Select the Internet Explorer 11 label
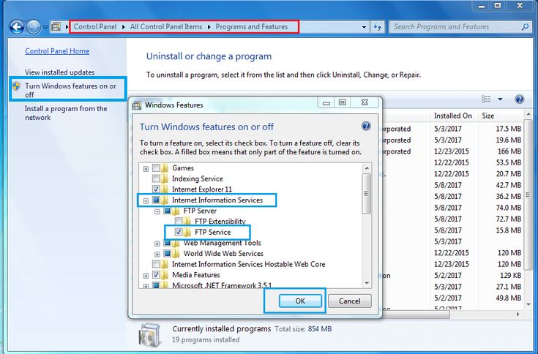 [202, 189]
